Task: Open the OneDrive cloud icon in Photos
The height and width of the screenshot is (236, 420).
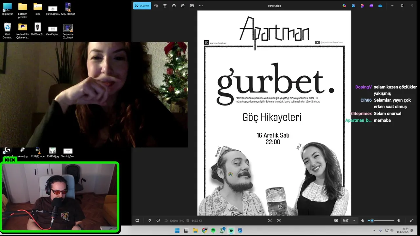Action: point(380,6)
